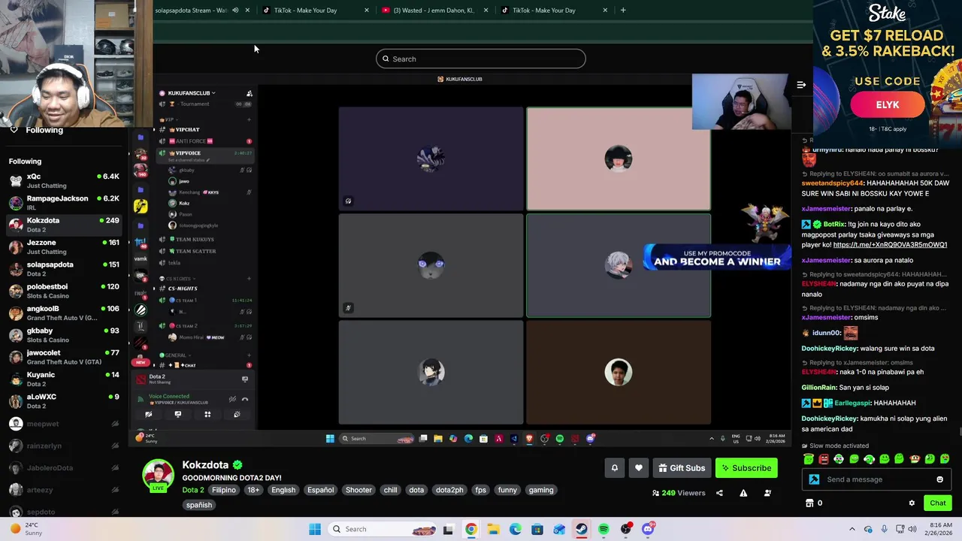Click the Following heart nav item

coord(36,130)
